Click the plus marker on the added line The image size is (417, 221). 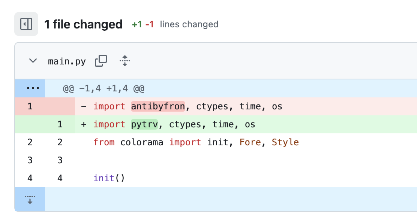pos(84,124)
